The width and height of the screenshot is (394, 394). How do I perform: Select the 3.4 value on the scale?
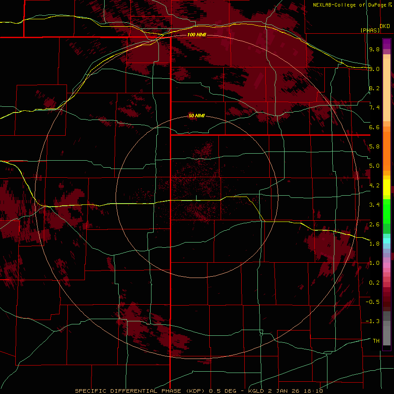pos(374,205)
